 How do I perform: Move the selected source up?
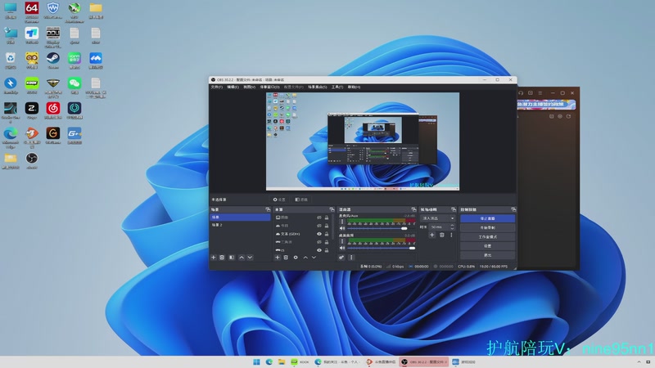[305, 258]
